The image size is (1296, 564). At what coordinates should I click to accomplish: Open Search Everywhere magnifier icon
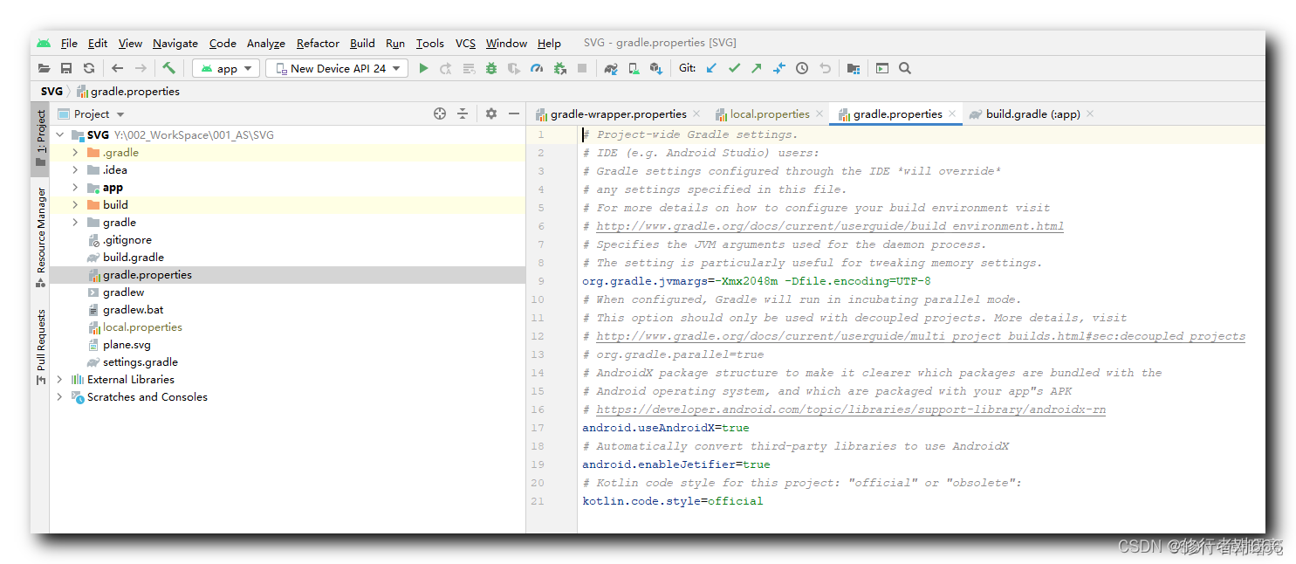[x=904, y=68]
